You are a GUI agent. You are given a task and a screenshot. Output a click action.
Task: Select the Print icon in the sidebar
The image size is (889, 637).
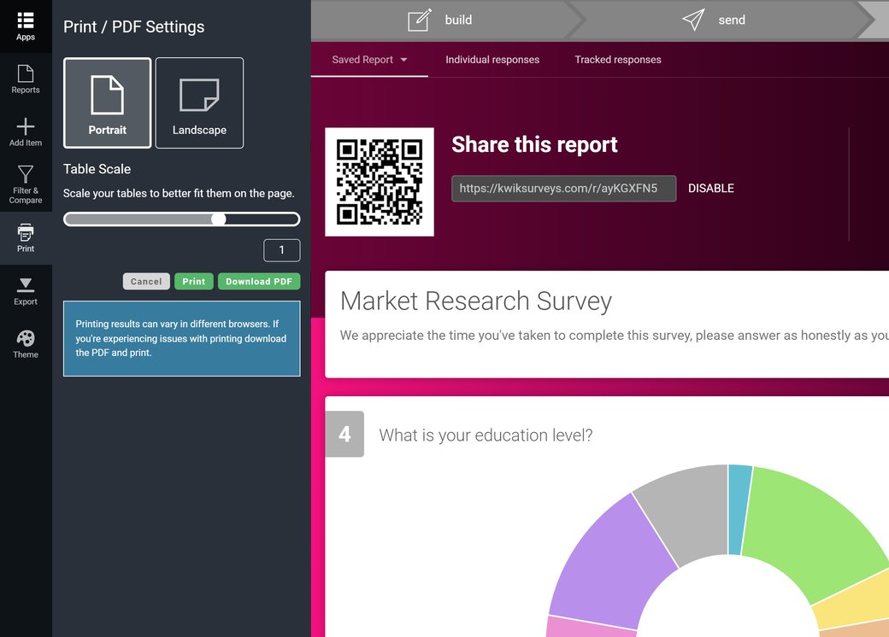(x=26, y=236)
